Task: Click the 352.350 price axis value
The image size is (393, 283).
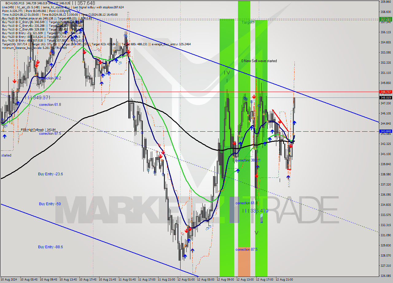Action: [386, 62]
